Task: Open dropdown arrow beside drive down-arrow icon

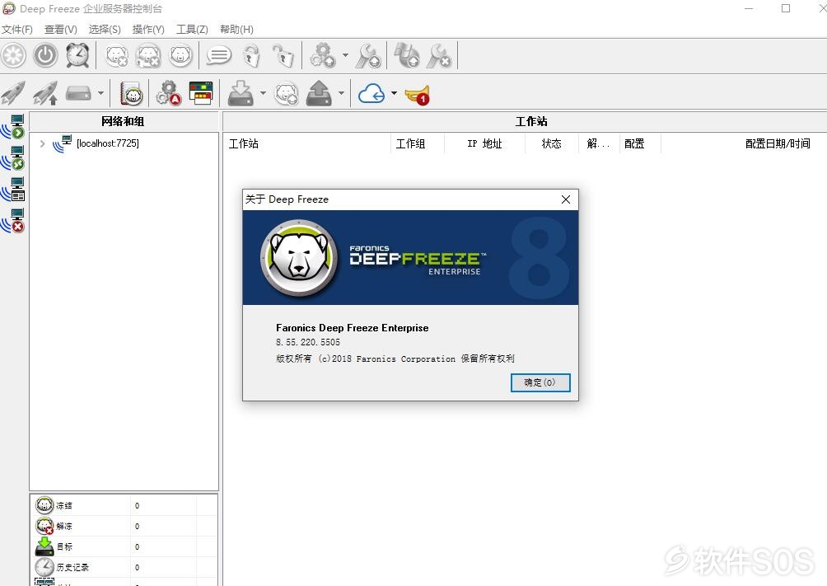Action: [263, 93]
